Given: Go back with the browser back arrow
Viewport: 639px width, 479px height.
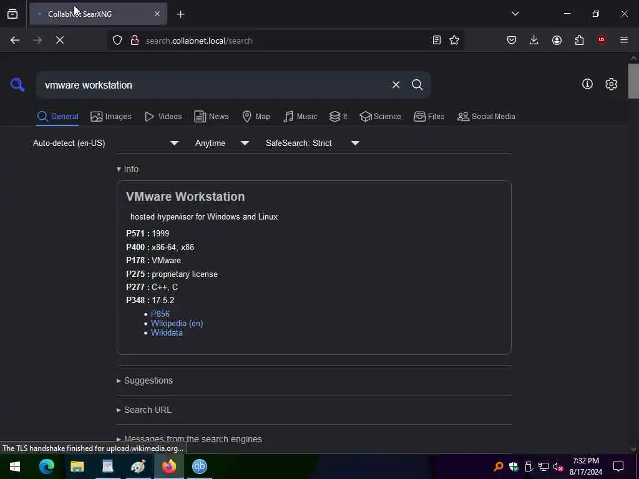Looking at the screenshot, I should pyautogui.click(x=15, y=40).
